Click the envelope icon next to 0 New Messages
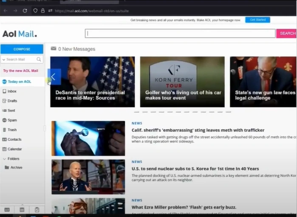The image size is (297, 217). point(54,49)
